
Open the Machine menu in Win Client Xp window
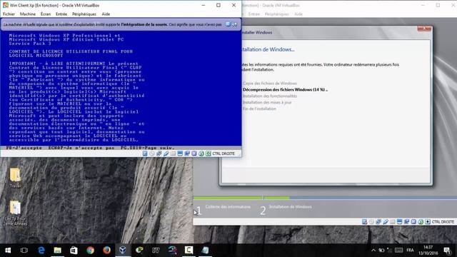coord(28,14)
